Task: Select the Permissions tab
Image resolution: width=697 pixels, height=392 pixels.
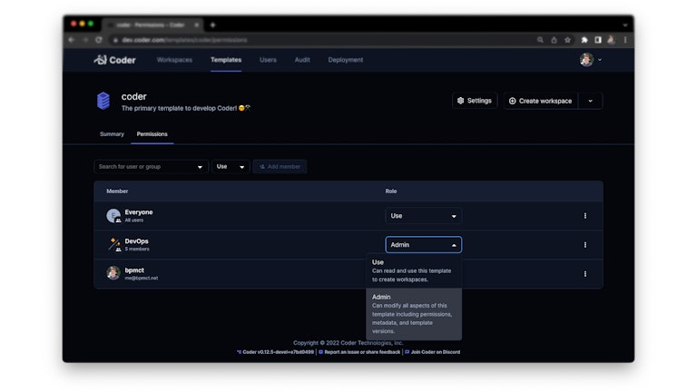Action: click(152, 133)
